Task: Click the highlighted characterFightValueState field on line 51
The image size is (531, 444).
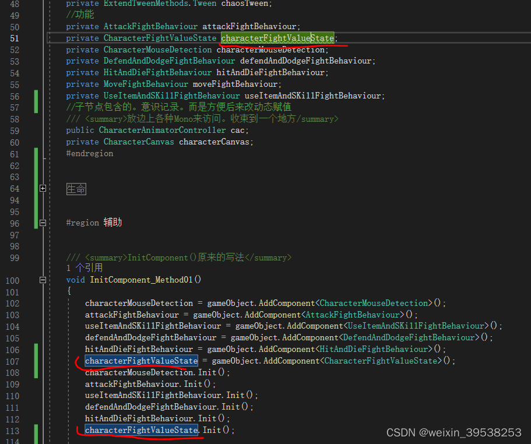Action: click(x=277, y=38)
